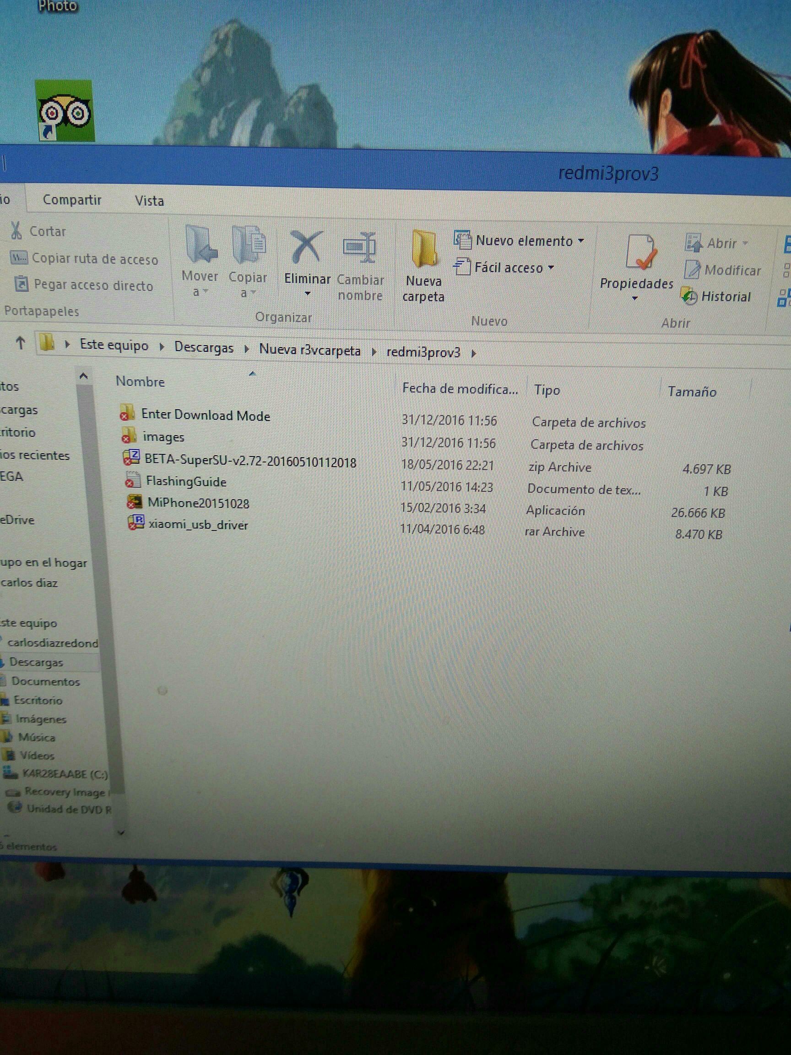Click the 26.666 KB size cell

coord(698,513)
